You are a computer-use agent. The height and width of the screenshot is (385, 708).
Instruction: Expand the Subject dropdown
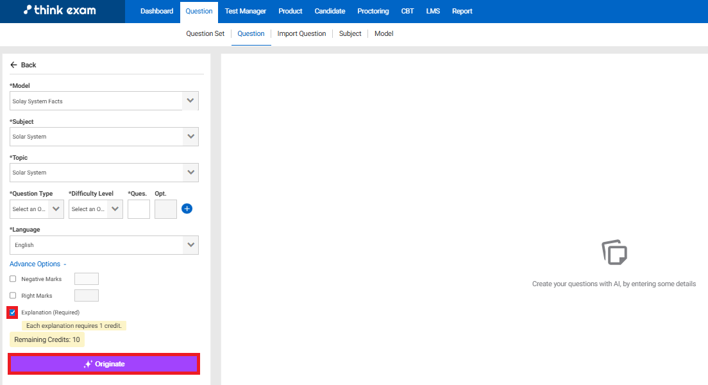pos(104,137)
